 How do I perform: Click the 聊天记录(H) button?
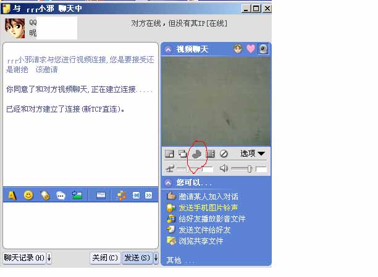tap(24, 258)
